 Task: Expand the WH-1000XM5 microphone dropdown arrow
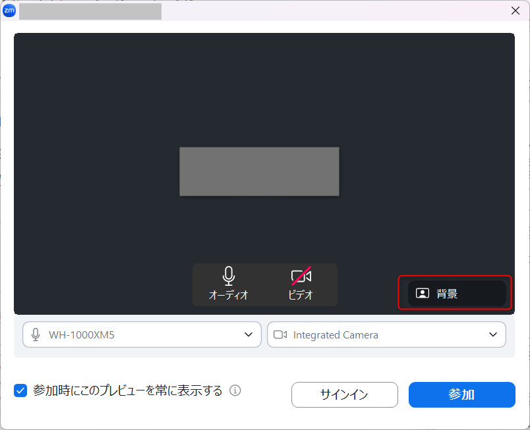249,335
